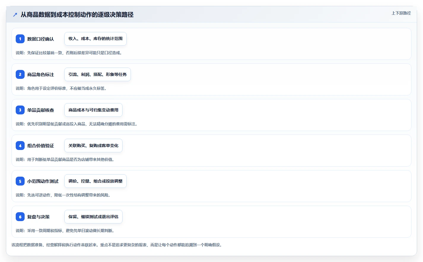Click the note starting 说明：先保证比较基础一致

(69, 53)
